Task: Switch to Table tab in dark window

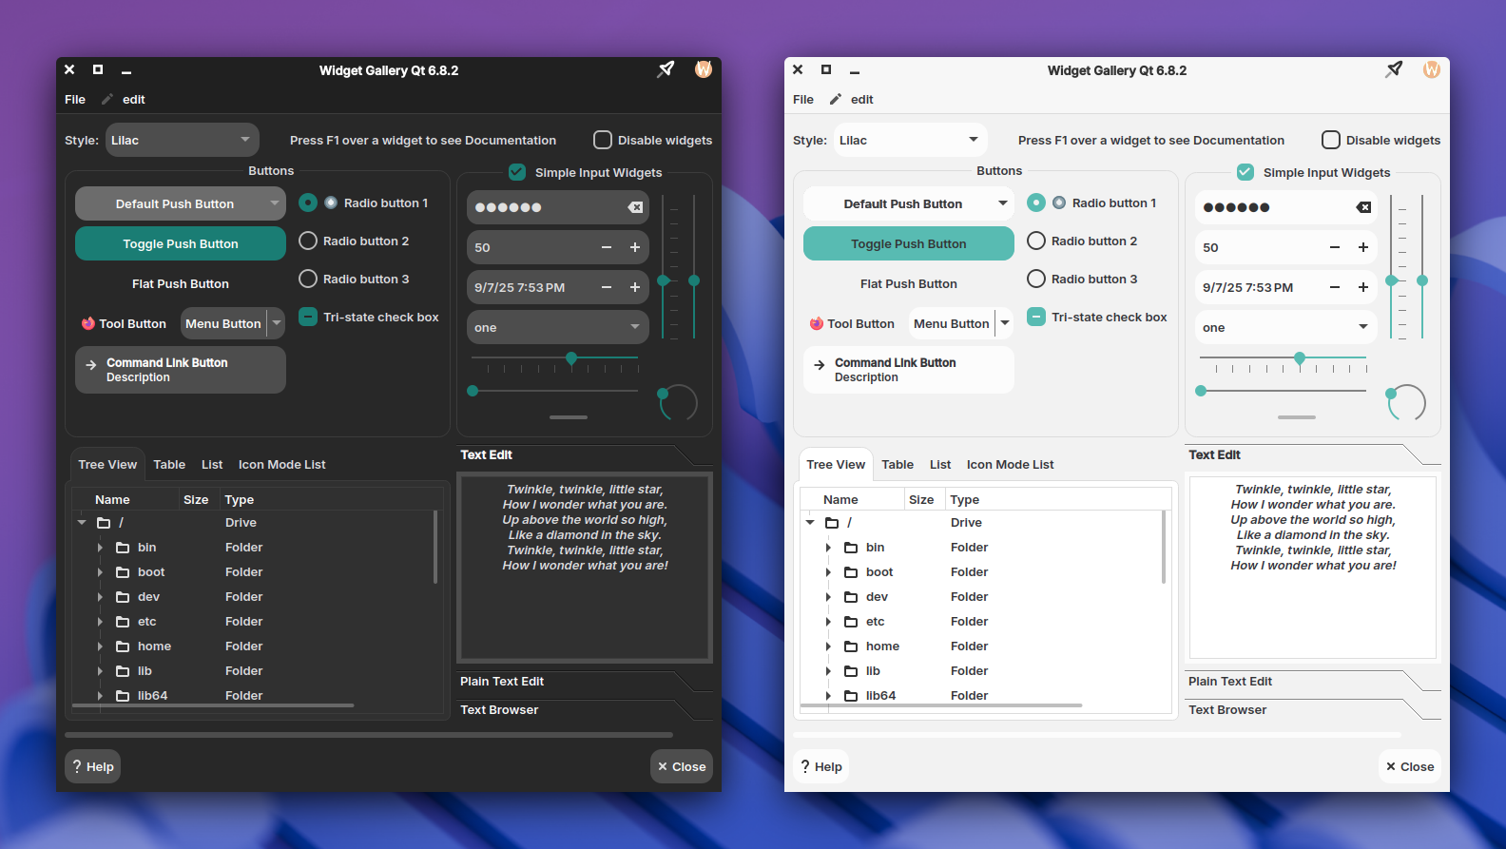Action: click(169, 464)
